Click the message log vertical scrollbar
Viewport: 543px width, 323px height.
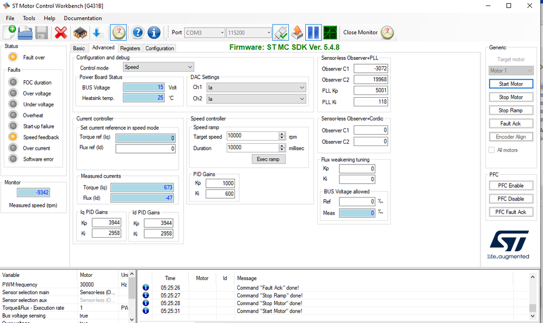533,296
